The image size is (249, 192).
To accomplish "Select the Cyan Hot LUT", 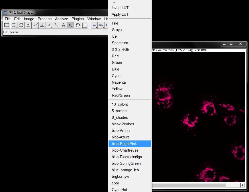I will [x=130, y=190].
